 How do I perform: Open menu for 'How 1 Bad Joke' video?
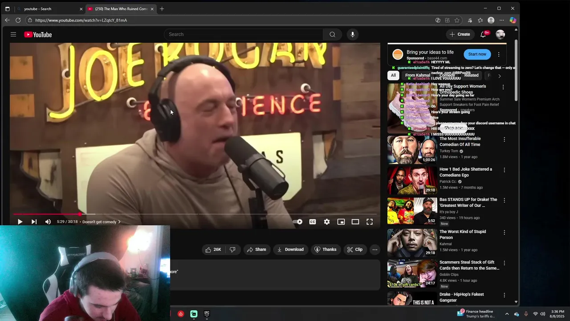[504, 170]
